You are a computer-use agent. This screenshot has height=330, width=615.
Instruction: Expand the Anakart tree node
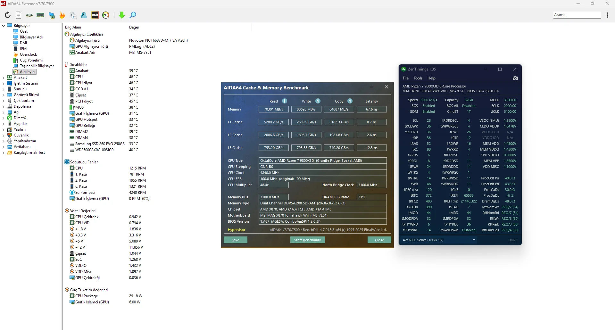(x=4, y=78)
